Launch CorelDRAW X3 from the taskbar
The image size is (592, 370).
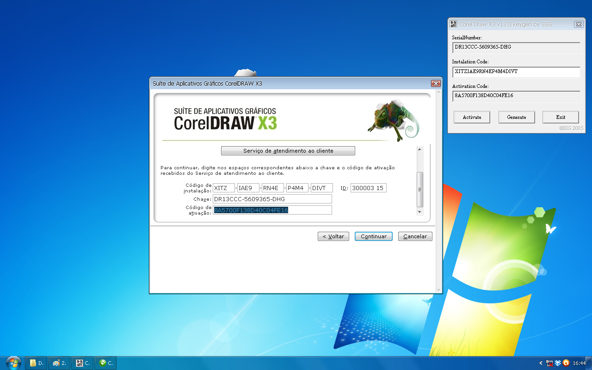click(105, 363)
